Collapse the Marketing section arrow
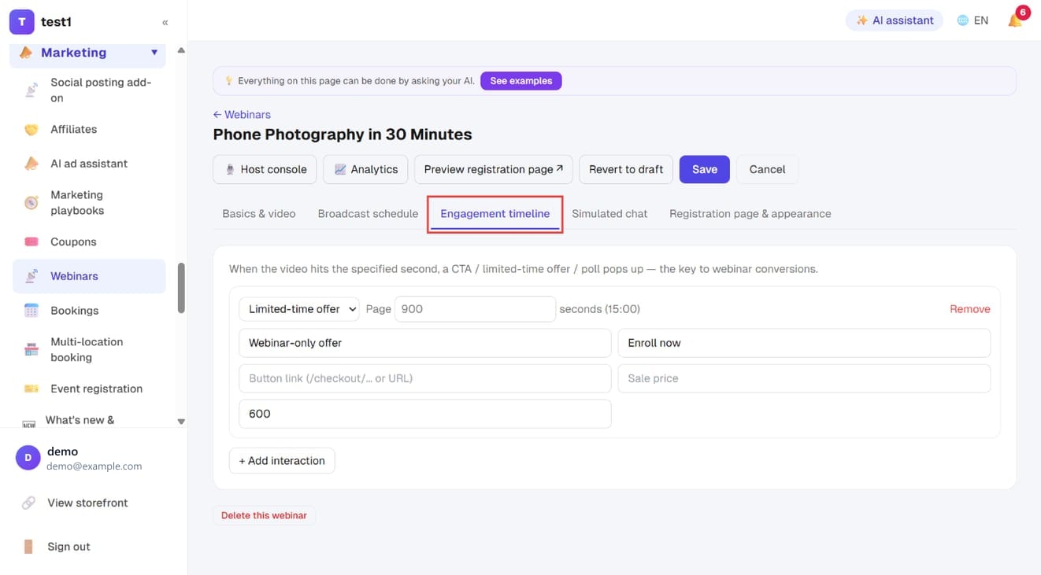Image resolution: width=1041 pixels, height=575 pixels. [154, 53]
